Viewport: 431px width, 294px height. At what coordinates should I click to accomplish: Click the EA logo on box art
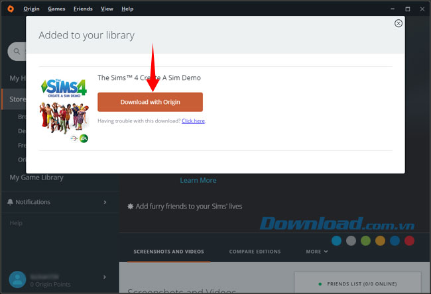pos(84,138)
